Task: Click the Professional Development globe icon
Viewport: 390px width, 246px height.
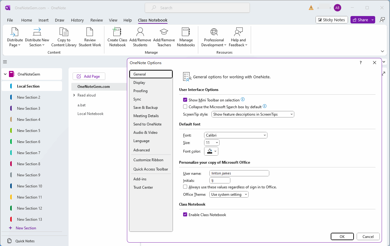Action: (x=214, y=32)
